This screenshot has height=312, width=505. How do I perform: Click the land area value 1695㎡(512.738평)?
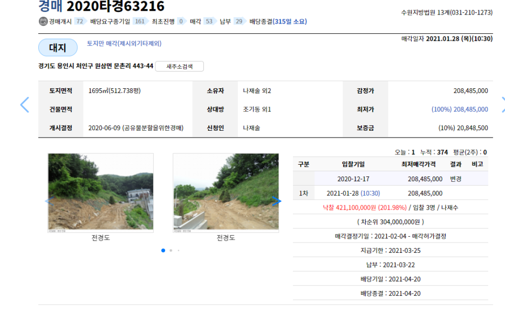[115, 91]
